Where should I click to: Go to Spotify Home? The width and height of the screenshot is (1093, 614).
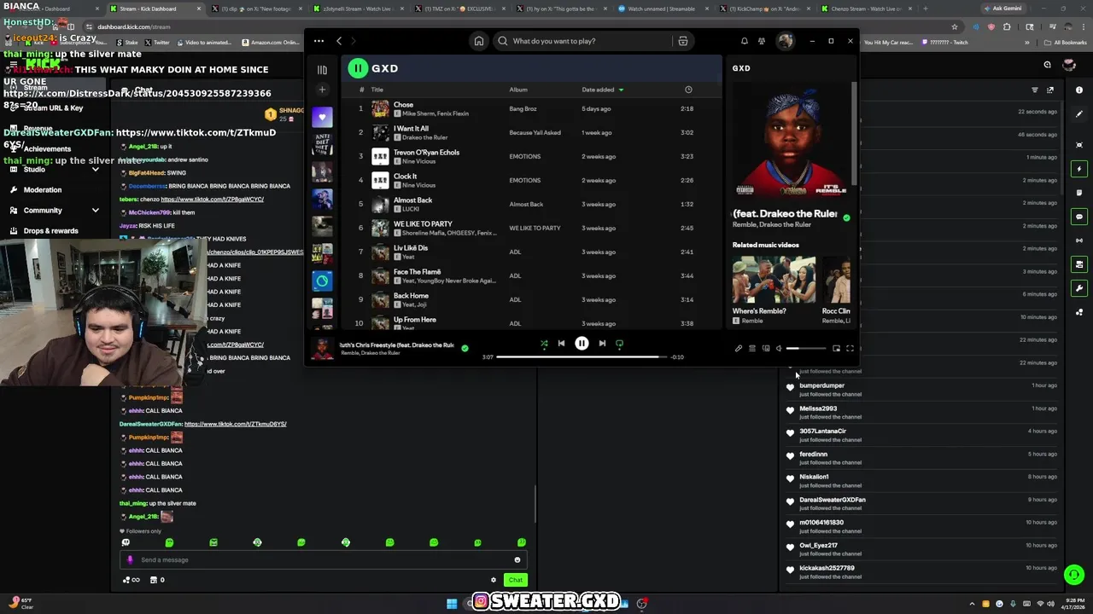(x=479, y=41)
